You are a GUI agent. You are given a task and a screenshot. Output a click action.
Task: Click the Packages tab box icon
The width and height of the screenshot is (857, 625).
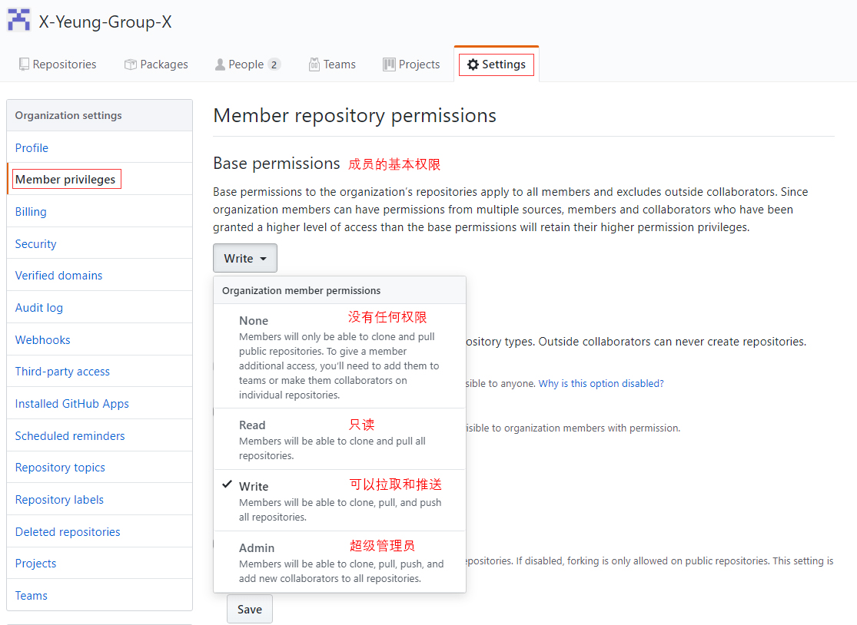(x=130, y=64)
